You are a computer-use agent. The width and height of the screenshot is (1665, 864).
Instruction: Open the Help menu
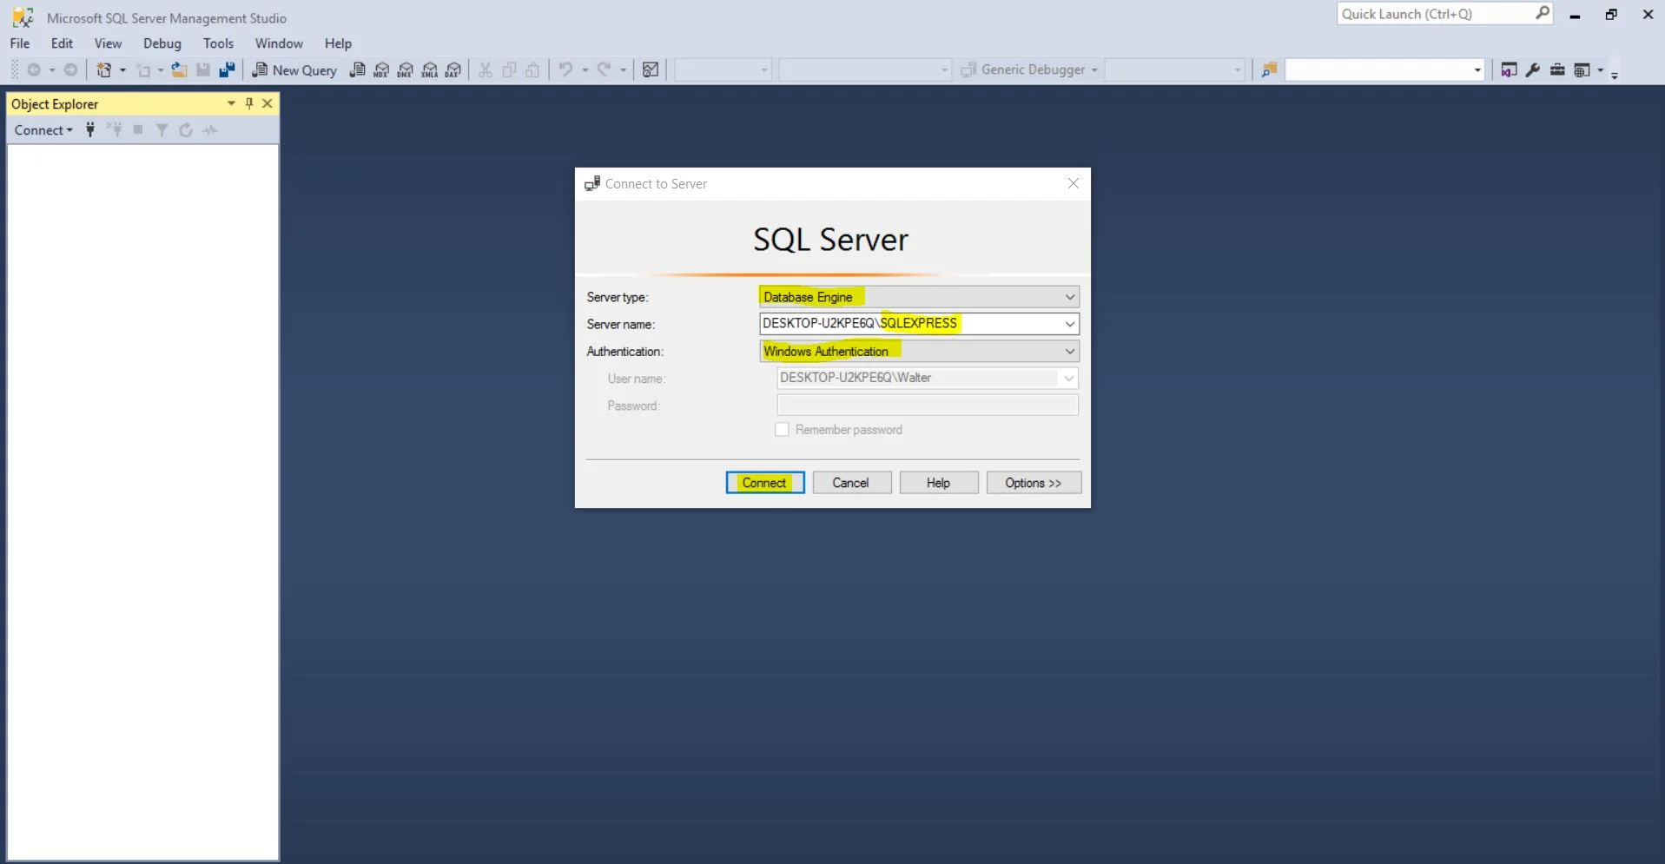[338, 43]
